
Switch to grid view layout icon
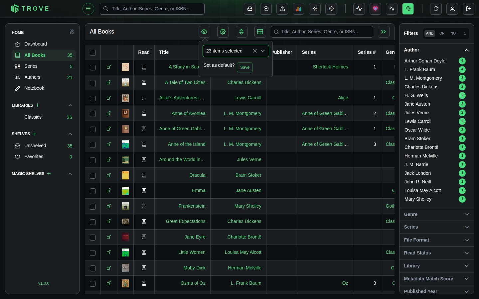[x=260, y=32]
